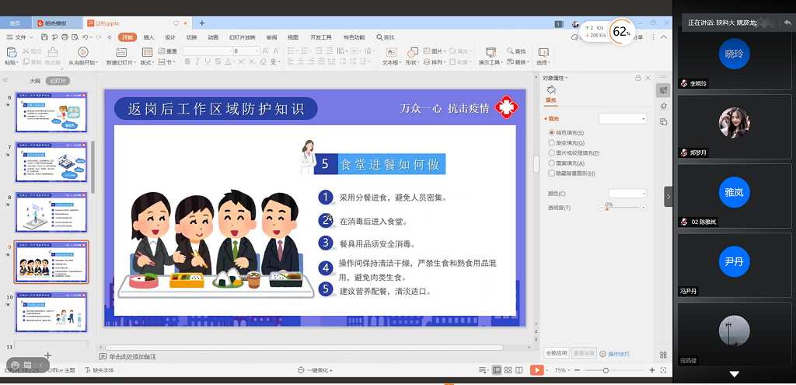This screenshot has width=796, height=385.
Task: Select the 图案填充 radio option
Action: point(552,163)
